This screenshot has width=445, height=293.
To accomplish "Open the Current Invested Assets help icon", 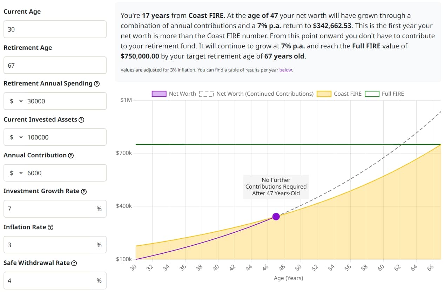I will (81, 120).
